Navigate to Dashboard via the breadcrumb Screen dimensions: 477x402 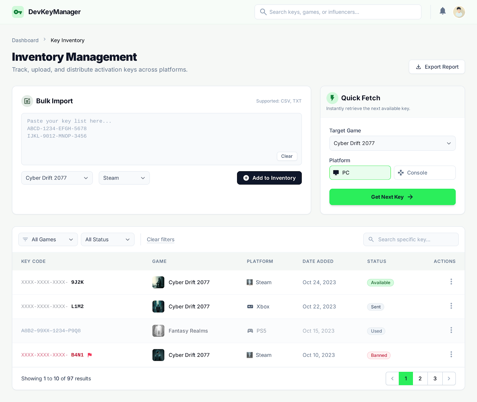pos(25,40)
